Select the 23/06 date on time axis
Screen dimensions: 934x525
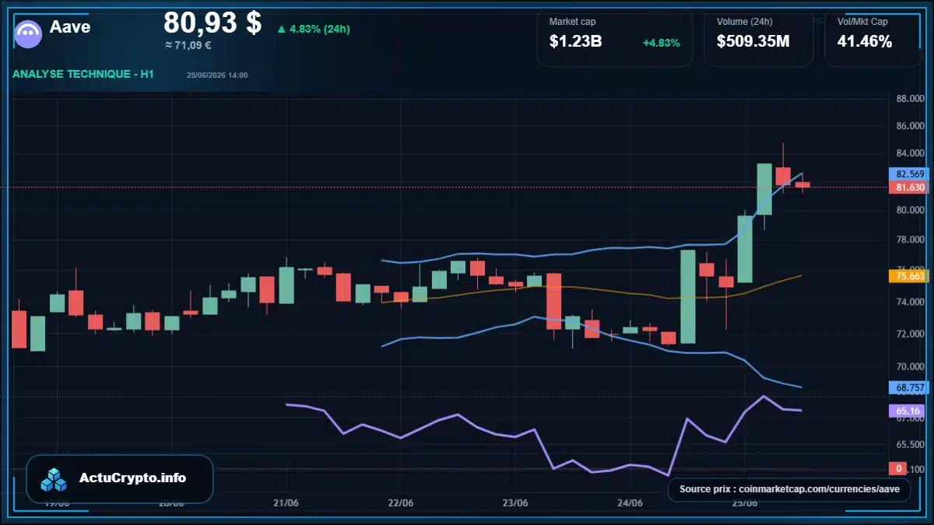pos(515,502)
